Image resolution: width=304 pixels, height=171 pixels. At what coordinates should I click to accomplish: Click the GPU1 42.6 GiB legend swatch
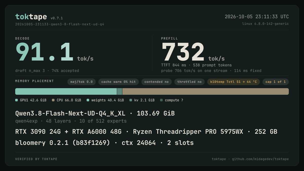click(x=16, y=100)
